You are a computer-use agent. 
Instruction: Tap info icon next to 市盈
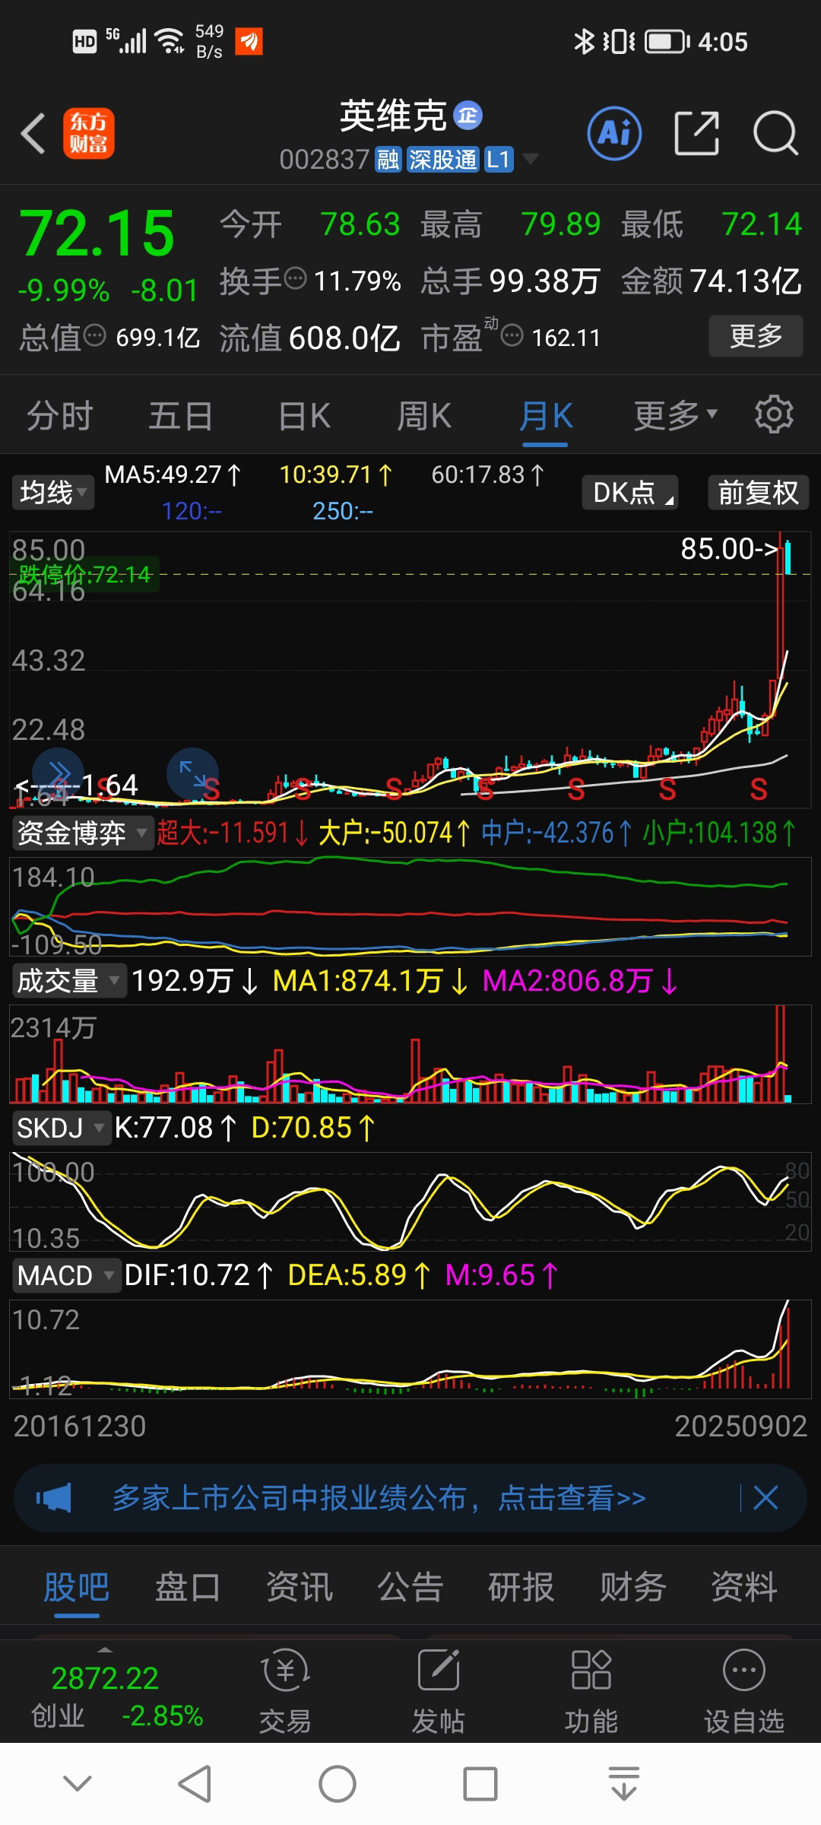512,335
